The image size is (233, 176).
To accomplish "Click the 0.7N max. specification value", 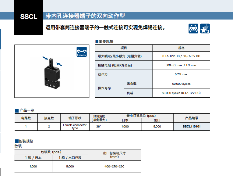I will click(x=181, y=74).
